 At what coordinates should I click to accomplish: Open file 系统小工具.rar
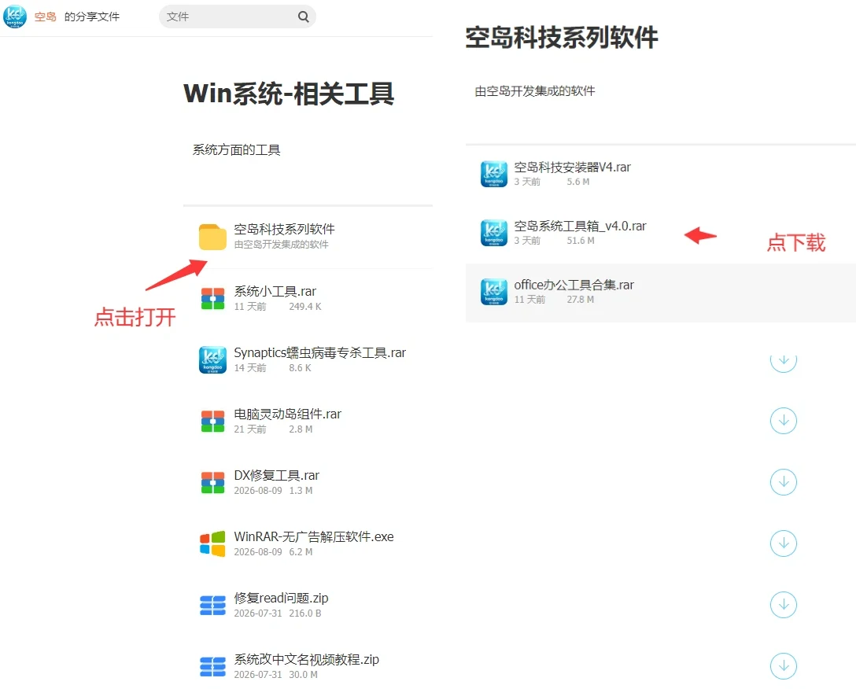point(275,292)
